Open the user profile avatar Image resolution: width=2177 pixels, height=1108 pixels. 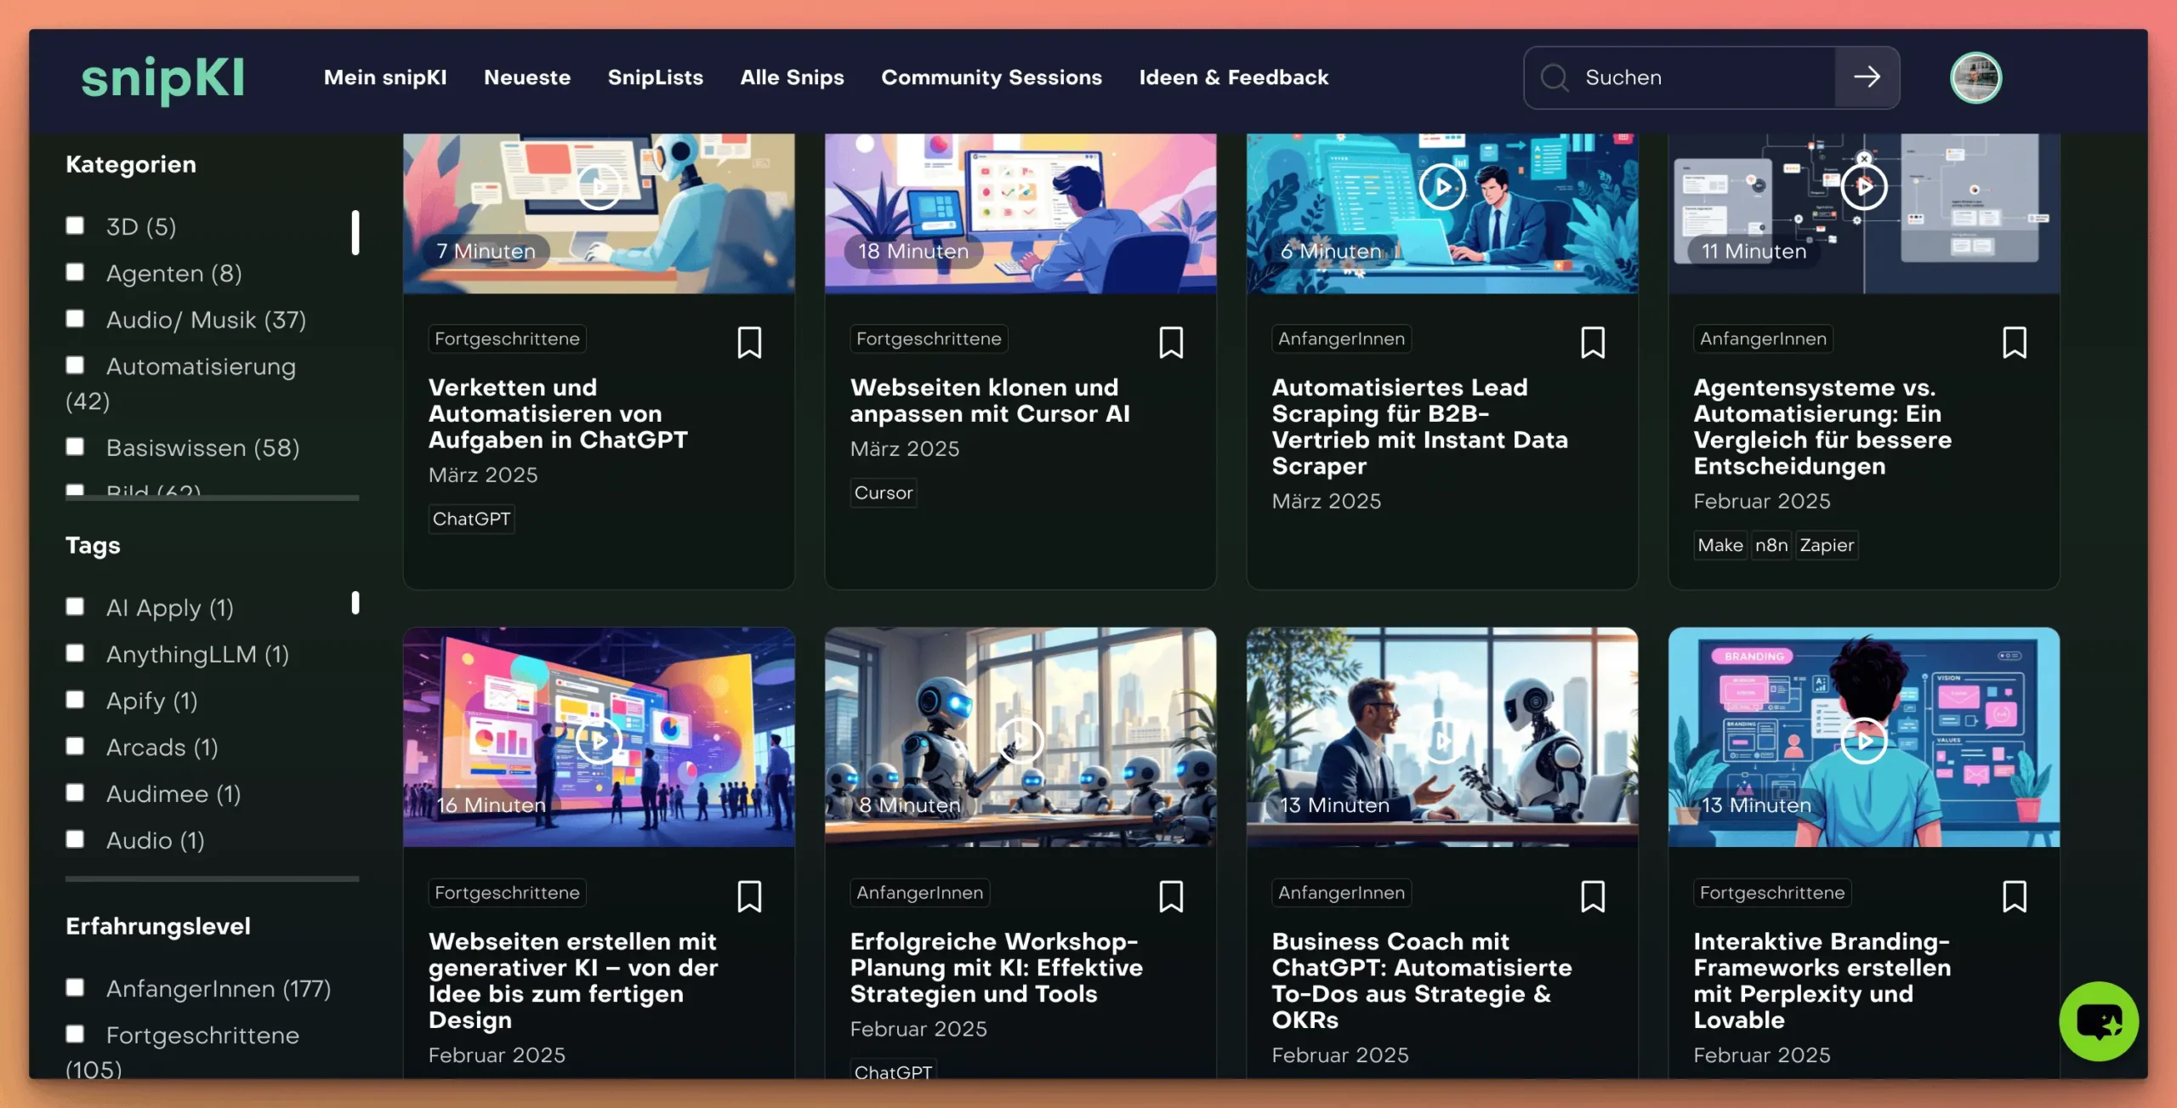click(x=1975, y=77)
